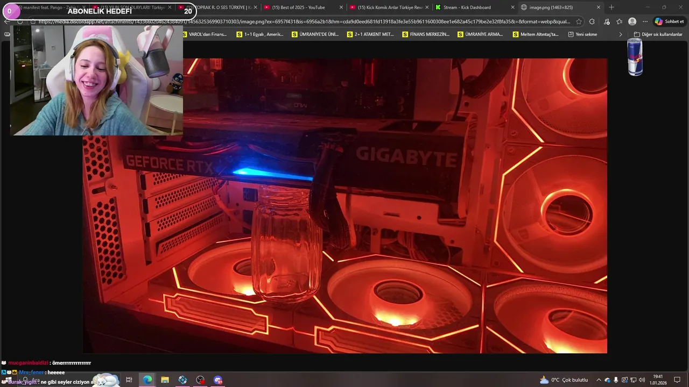Image resolution: width=689 pixels, height=387 pixels.
Task: Open the TOPRAK R. O SES TÜRKİYE tab
Action: tap(218, 8)
